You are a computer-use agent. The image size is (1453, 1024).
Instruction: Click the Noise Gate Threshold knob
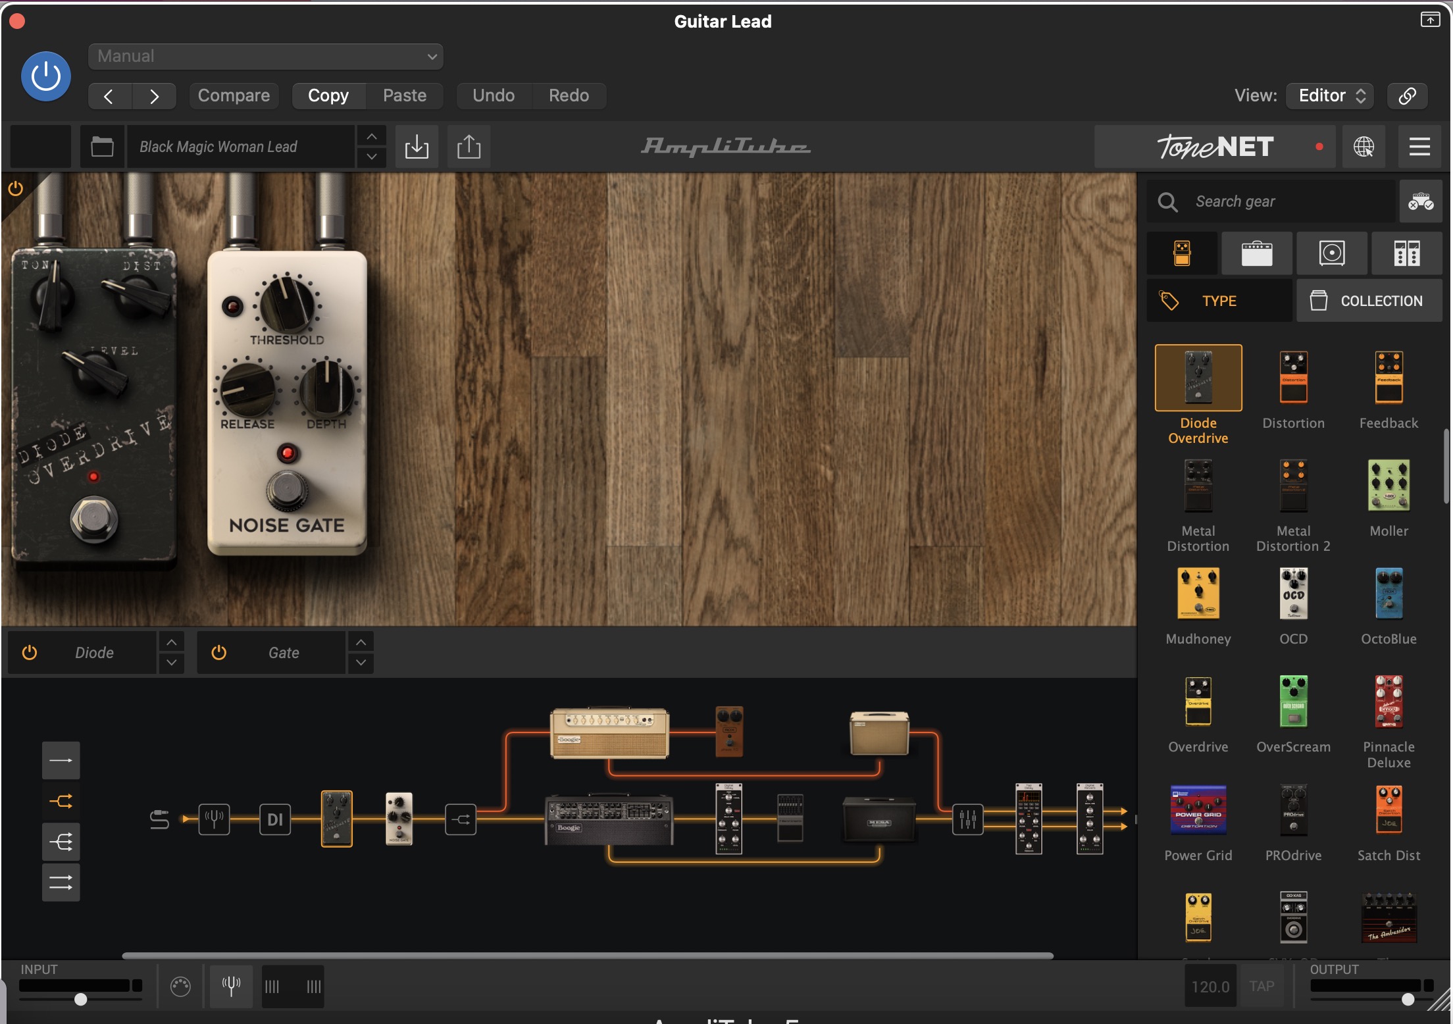click(x=287, y=304)
